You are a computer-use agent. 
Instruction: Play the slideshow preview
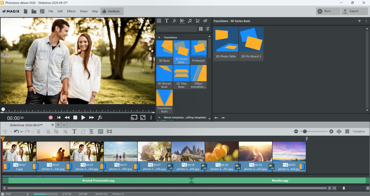point(83,117)
